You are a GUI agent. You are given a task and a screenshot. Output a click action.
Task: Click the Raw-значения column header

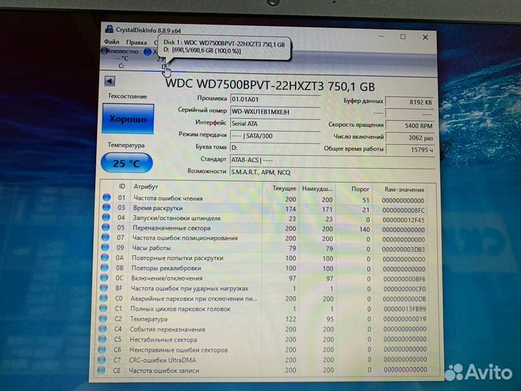(404, 190)
